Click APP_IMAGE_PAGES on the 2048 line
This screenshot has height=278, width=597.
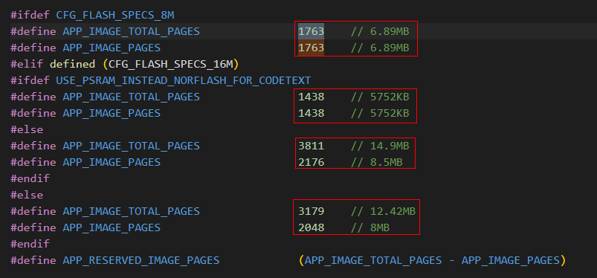click(112, 227)
